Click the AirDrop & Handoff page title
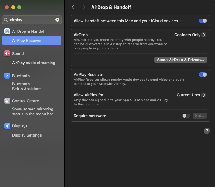 pos(111,7)
